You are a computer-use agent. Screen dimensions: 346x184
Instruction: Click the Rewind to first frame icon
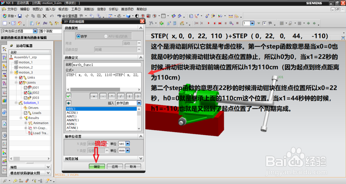(x=197, y=23)
